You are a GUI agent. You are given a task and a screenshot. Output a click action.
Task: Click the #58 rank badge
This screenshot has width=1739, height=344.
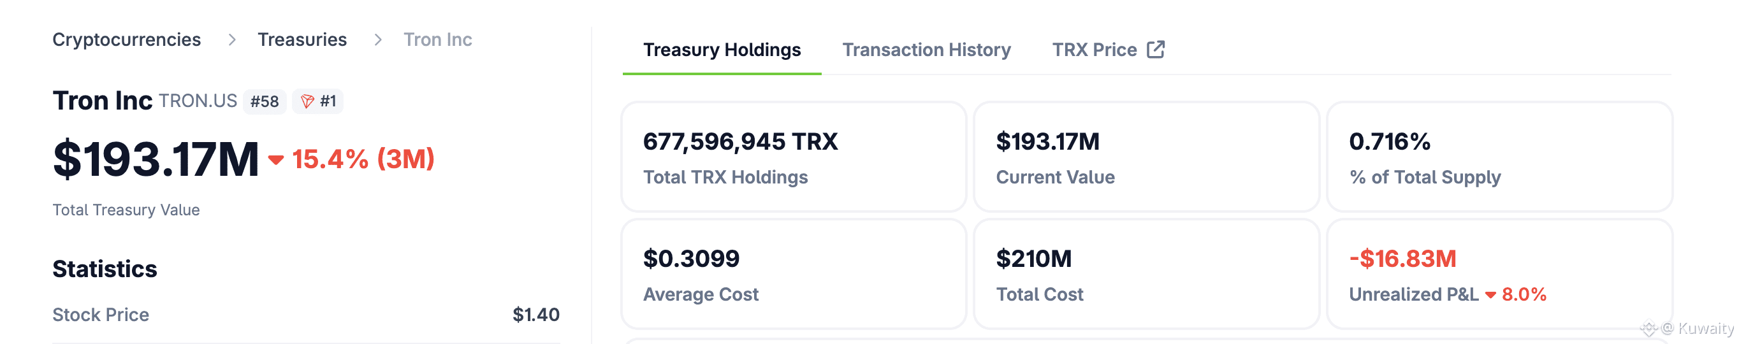point(264,101)
